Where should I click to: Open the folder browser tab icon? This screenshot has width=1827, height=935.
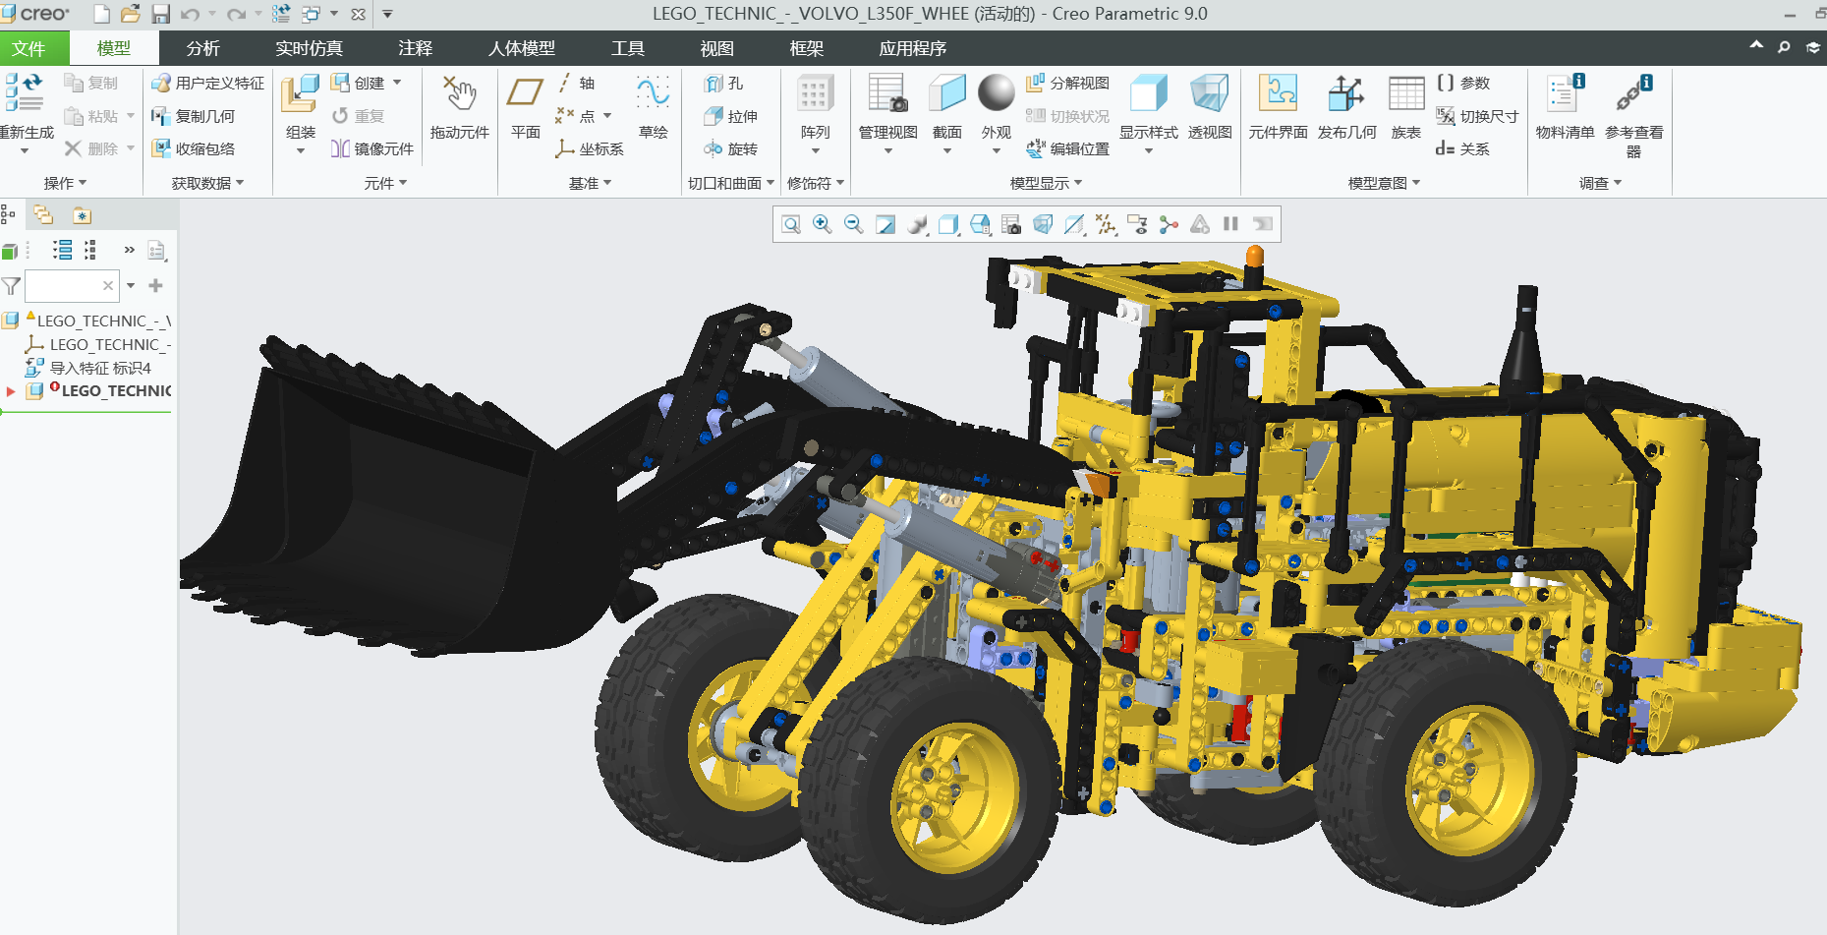(x=43, y=214)
